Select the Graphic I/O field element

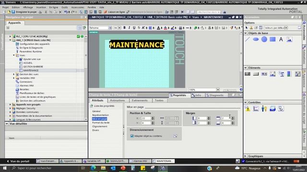click(272, 74)
